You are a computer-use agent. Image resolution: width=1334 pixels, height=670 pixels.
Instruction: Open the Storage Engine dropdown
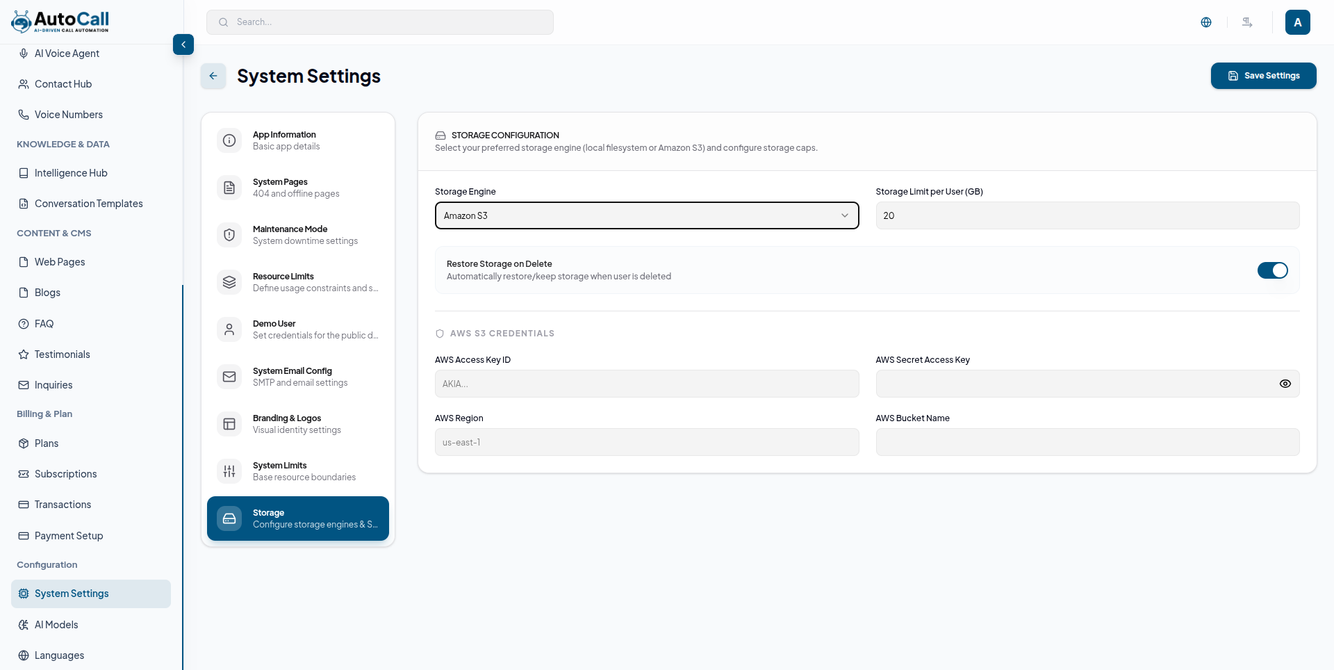point(647,215)
